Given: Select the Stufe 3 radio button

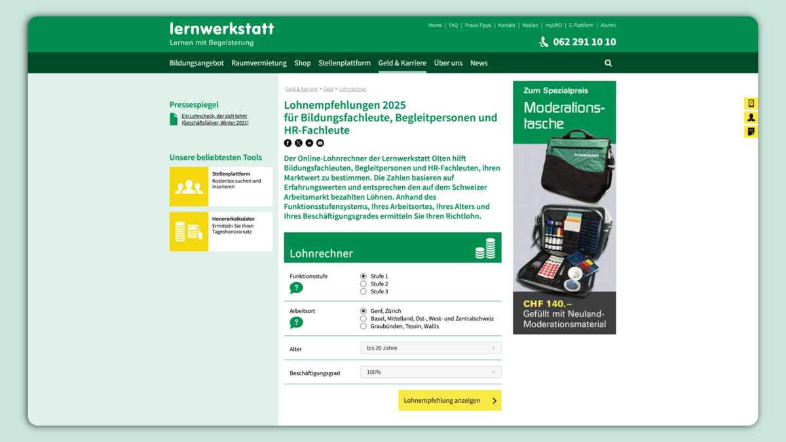Looking at the screenshot, I should click(364, 292).
